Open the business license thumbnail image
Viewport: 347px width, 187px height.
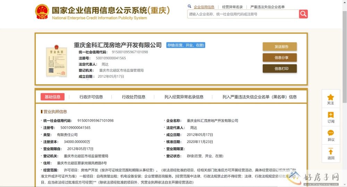(57, 61)
